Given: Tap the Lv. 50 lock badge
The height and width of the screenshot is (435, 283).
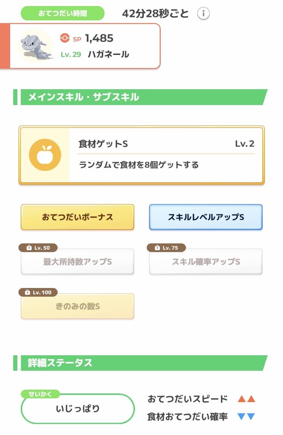Looking at the screenshot, I should coord(38,248).
